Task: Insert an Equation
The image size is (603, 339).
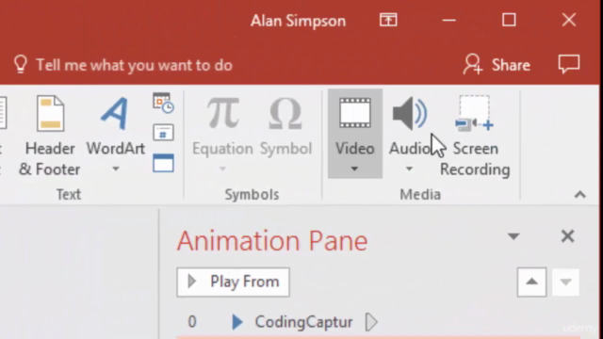Action: (x=222, y=135)
